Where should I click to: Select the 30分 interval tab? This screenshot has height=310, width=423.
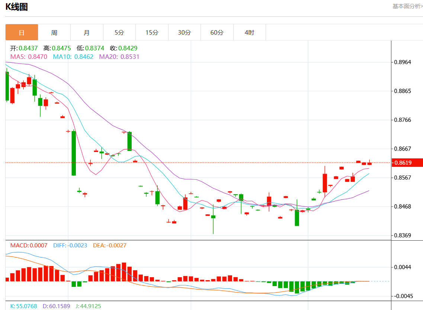pos(185,32)
